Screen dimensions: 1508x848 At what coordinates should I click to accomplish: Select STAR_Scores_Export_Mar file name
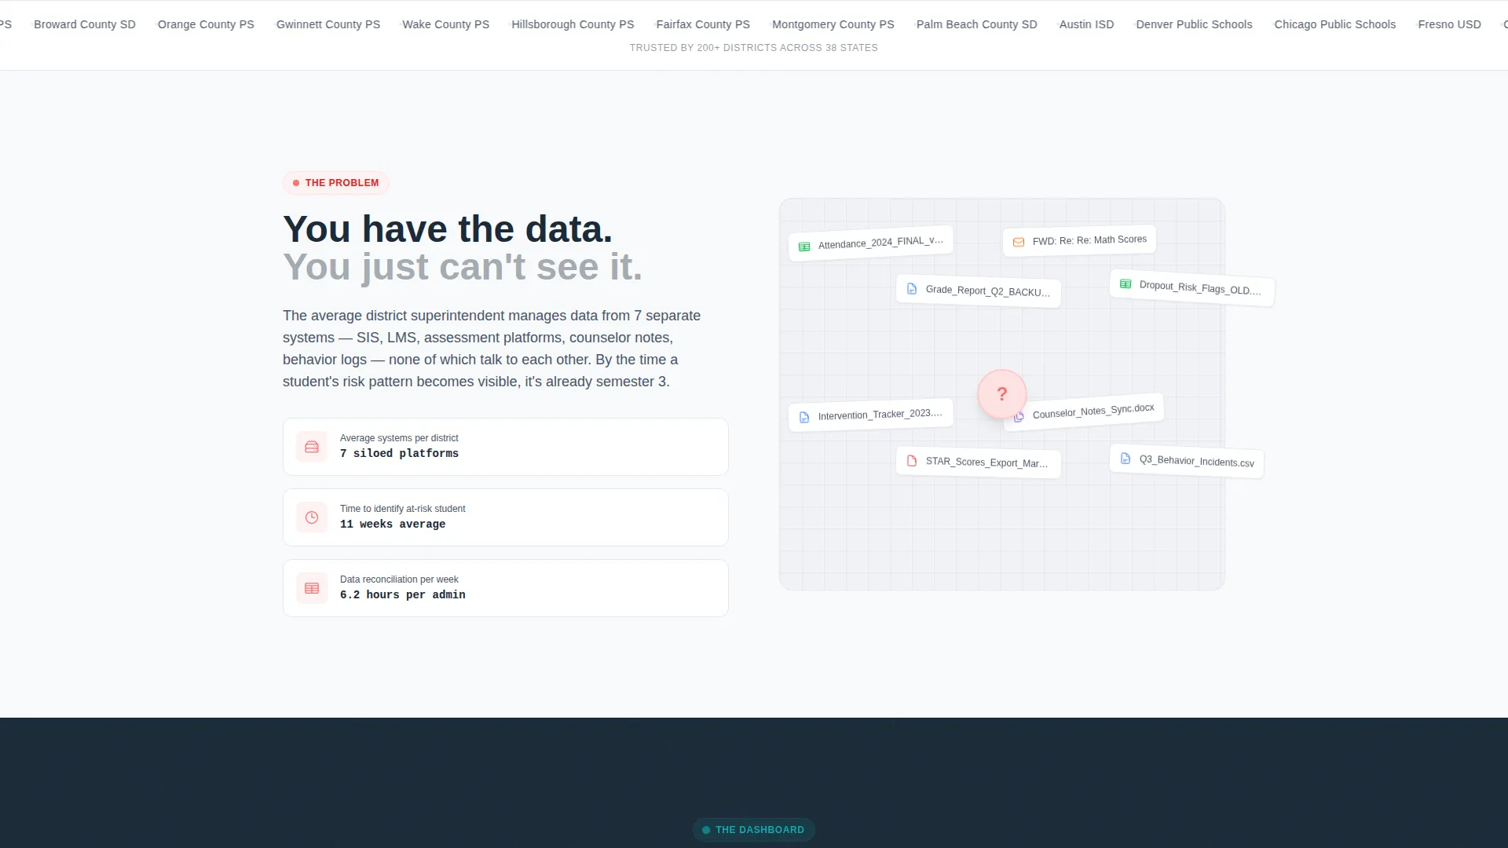coord(986,462)
